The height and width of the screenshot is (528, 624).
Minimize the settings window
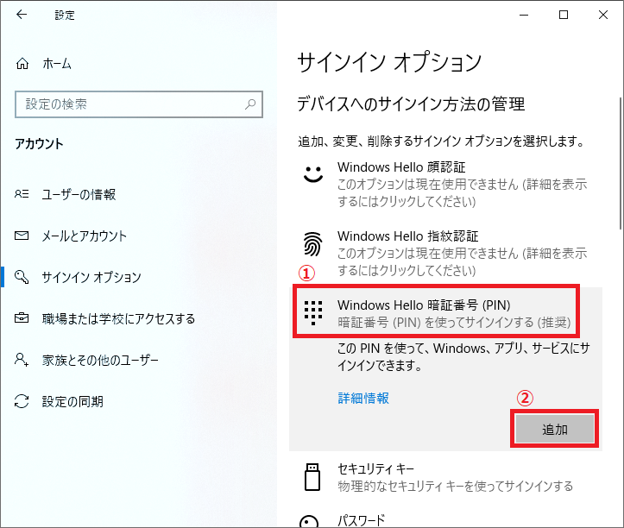524,16
